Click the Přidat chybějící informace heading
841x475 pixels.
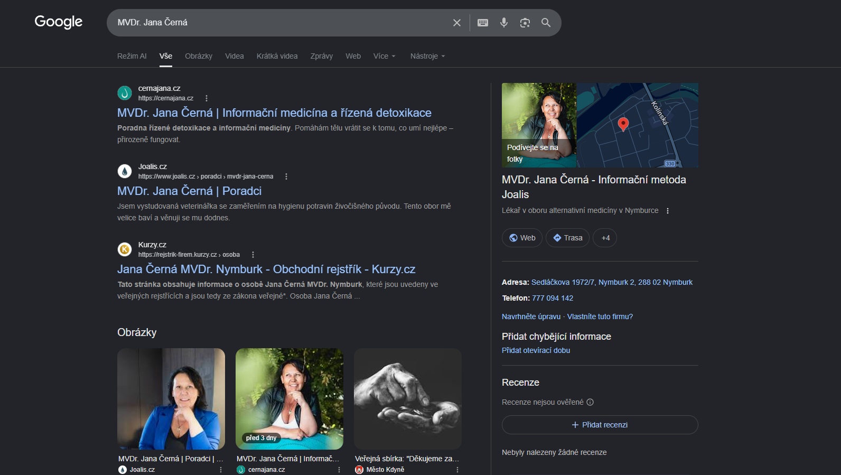click(556, 337)
